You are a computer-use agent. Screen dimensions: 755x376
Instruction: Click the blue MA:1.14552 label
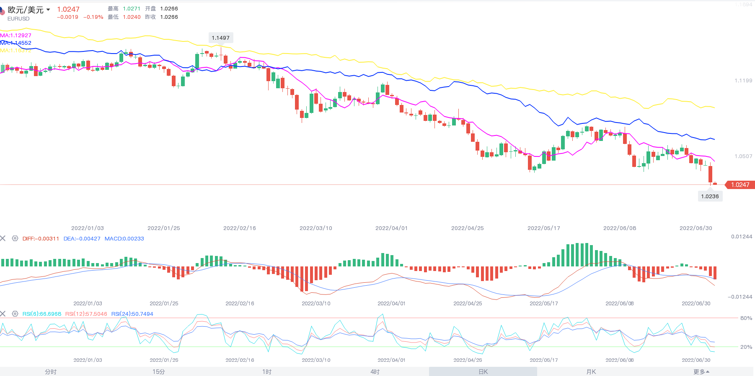point(16,43)
